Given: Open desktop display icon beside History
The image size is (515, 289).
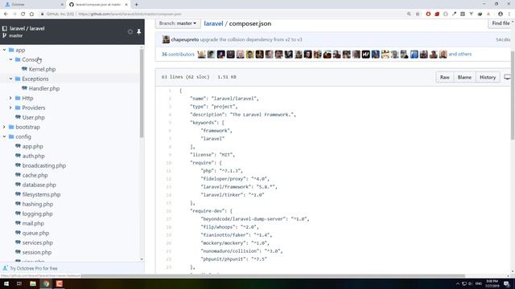Looking at the screenshot, I should click(x=508, y=77).
